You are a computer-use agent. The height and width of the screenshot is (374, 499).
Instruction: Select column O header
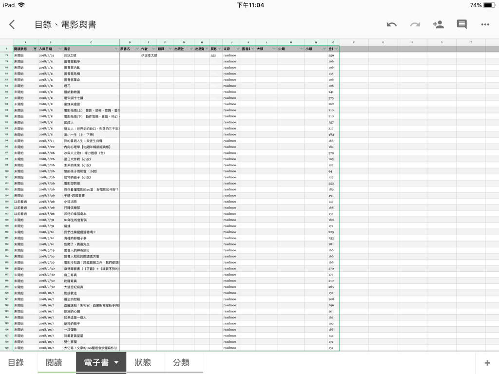[333, 42]
